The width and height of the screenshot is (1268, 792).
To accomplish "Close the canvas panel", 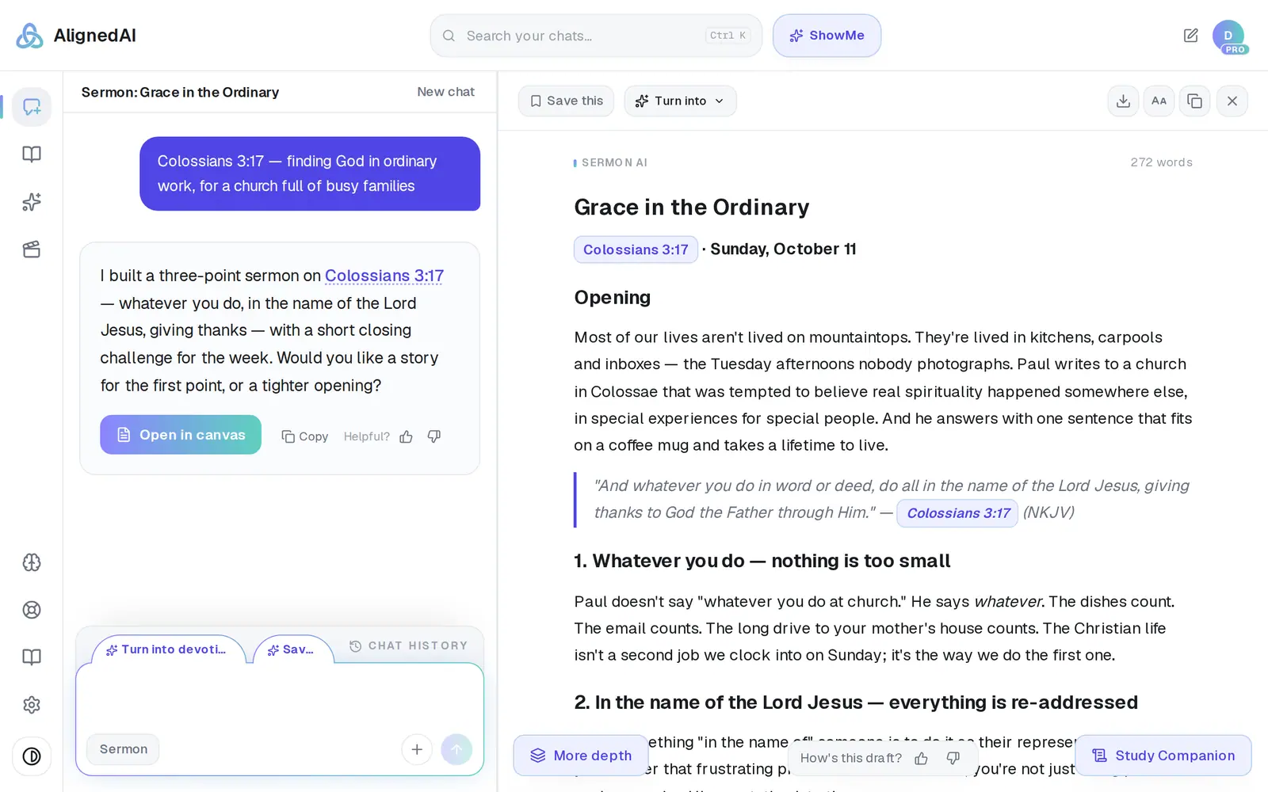I will point(1232,101).
